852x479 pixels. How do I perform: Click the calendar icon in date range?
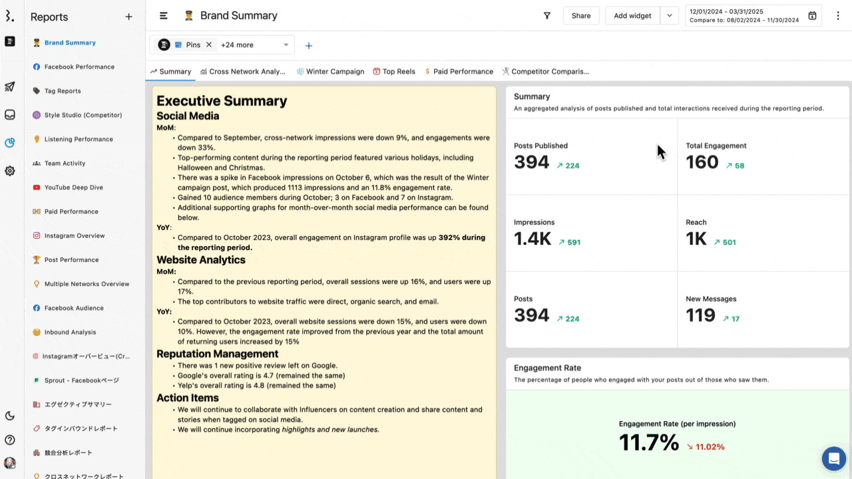812,16
